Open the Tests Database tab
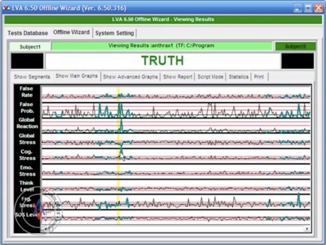The height and width of the screenshot is (245, 326). point(28,33)
